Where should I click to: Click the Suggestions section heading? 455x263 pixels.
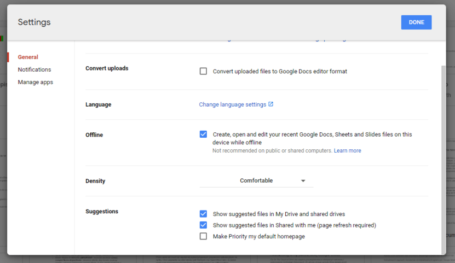(102, 211)
